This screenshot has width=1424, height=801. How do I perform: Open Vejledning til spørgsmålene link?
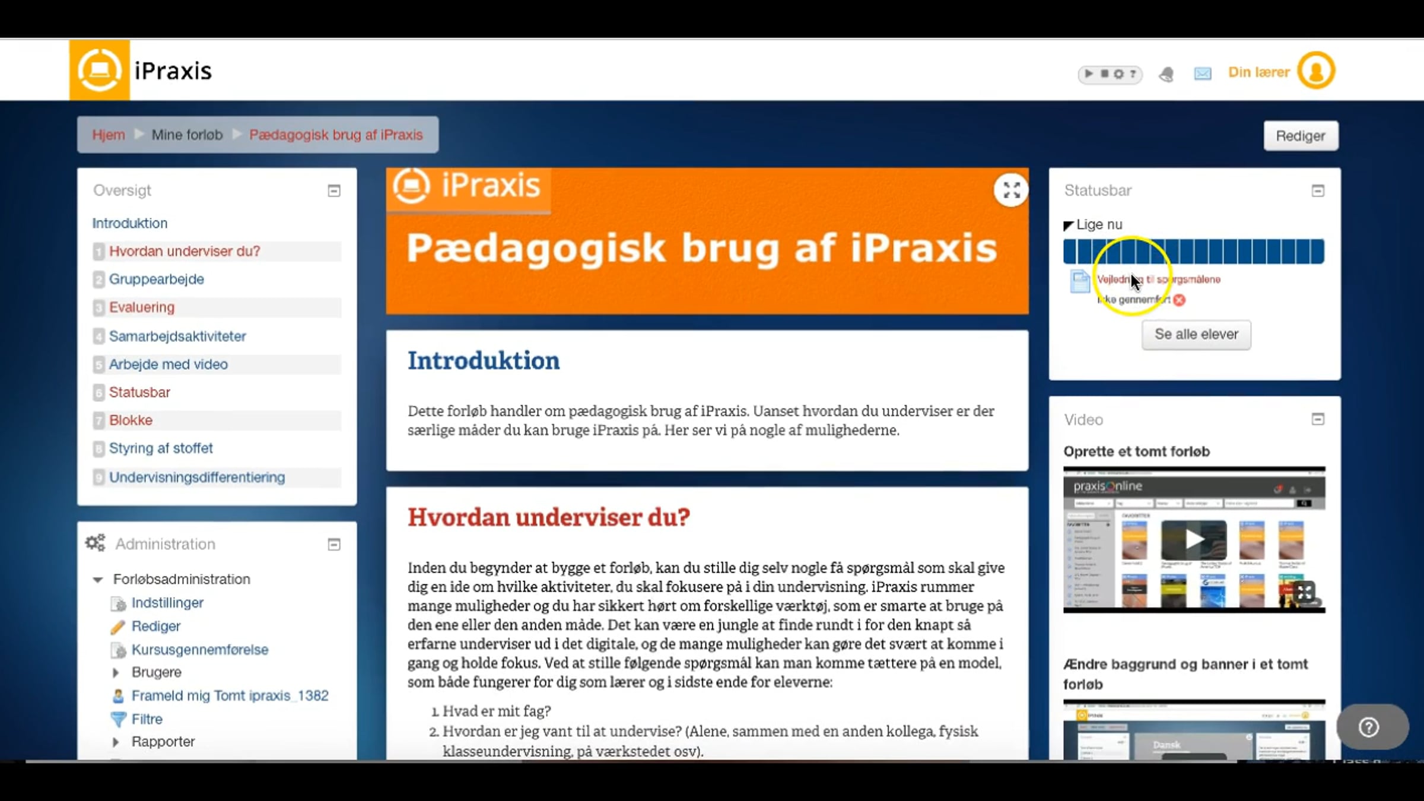coord(1159,279)
